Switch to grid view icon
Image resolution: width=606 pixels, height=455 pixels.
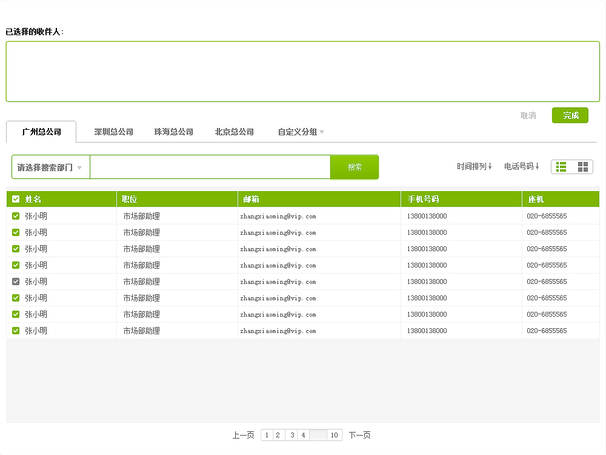584,166
